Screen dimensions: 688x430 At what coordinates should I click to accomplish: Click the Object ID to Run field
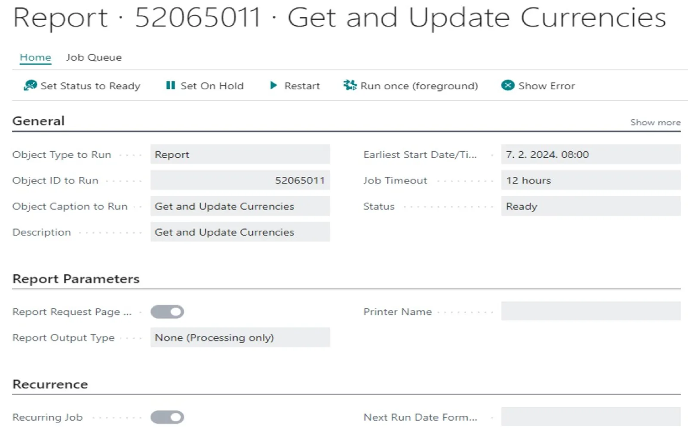(240, 180)
